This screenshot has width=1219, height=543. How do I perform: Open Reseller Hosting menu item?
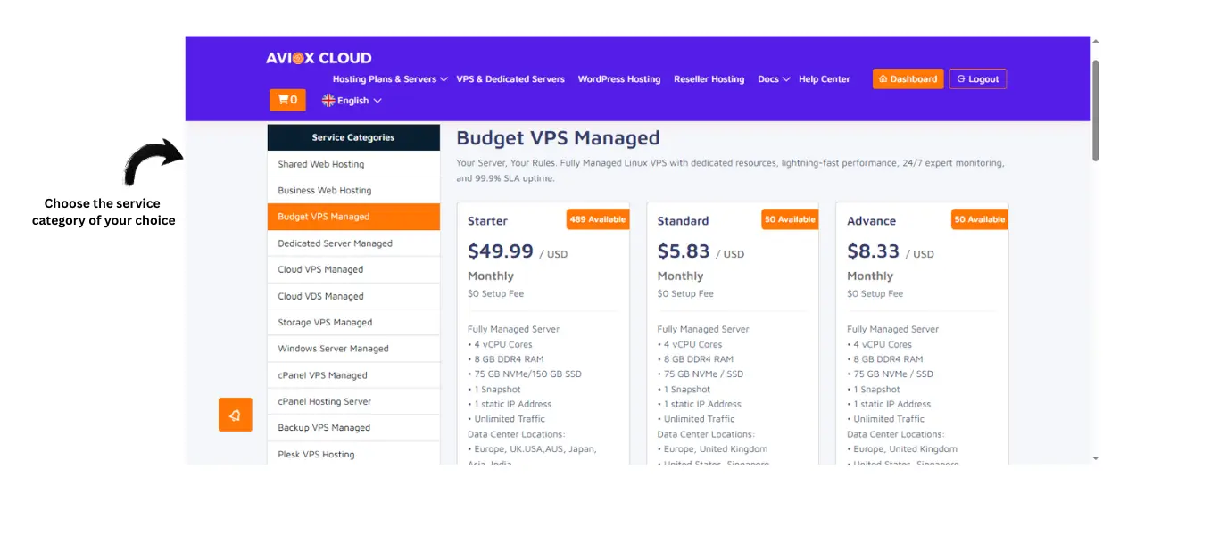[709, 79]
